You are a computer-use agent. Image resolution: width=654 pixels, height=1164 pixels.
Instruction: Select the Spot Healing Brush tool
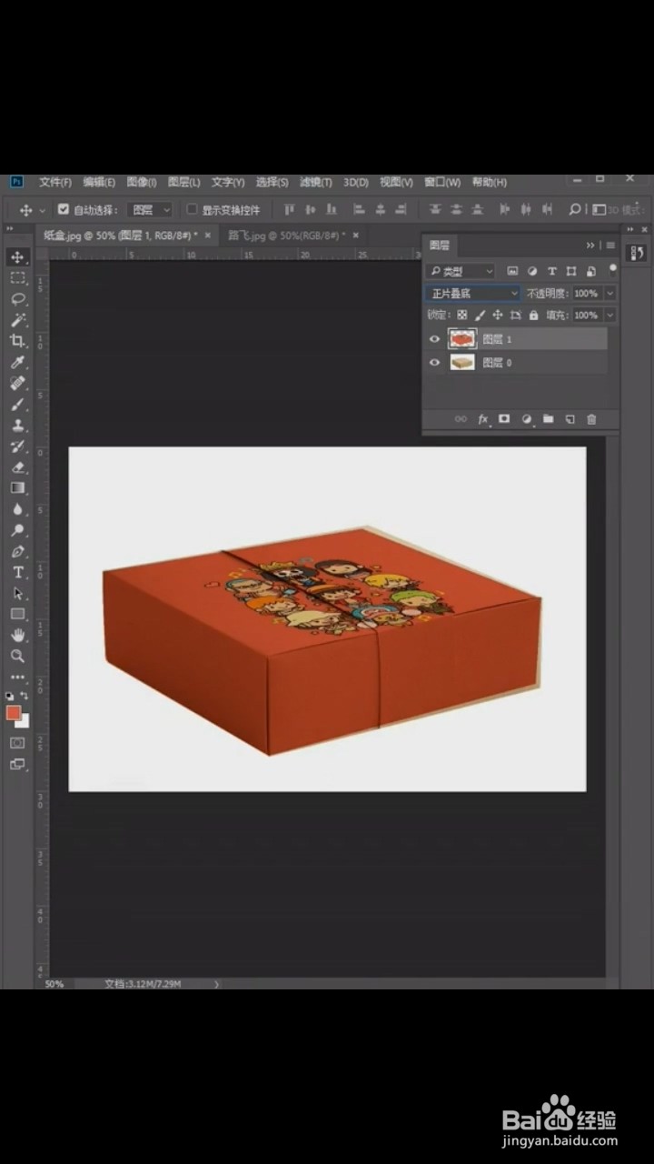tap(17, 383)
